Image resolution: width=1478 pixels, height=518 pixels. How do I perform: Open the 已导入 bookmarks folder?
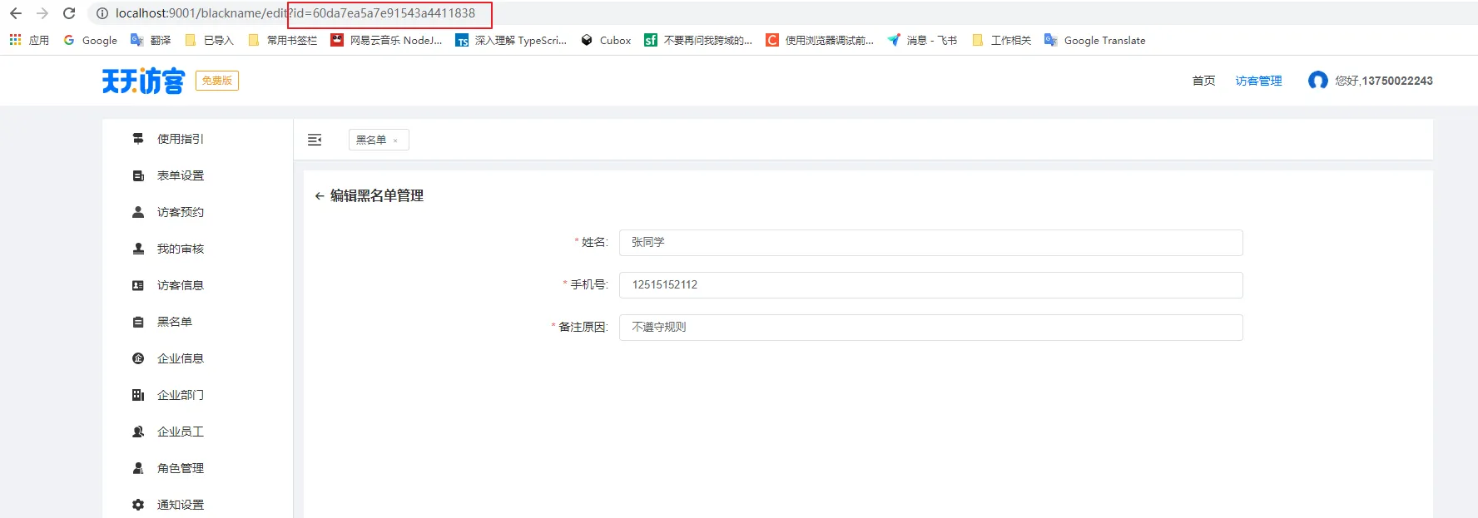pyautogui.click(x=209, y=40)
